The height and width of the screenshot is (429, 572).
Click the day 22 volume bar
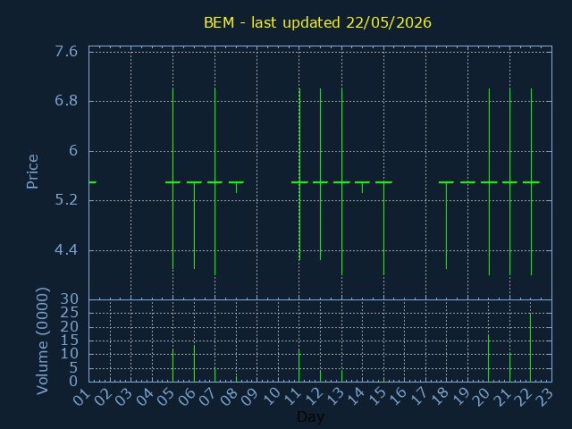(530, 348)
